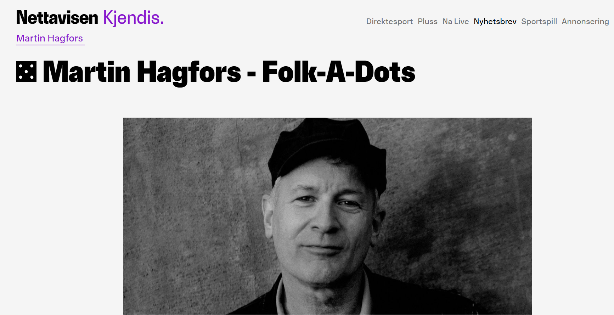Click the article headline text
614x315 pixels.
(x=229, y=72)
